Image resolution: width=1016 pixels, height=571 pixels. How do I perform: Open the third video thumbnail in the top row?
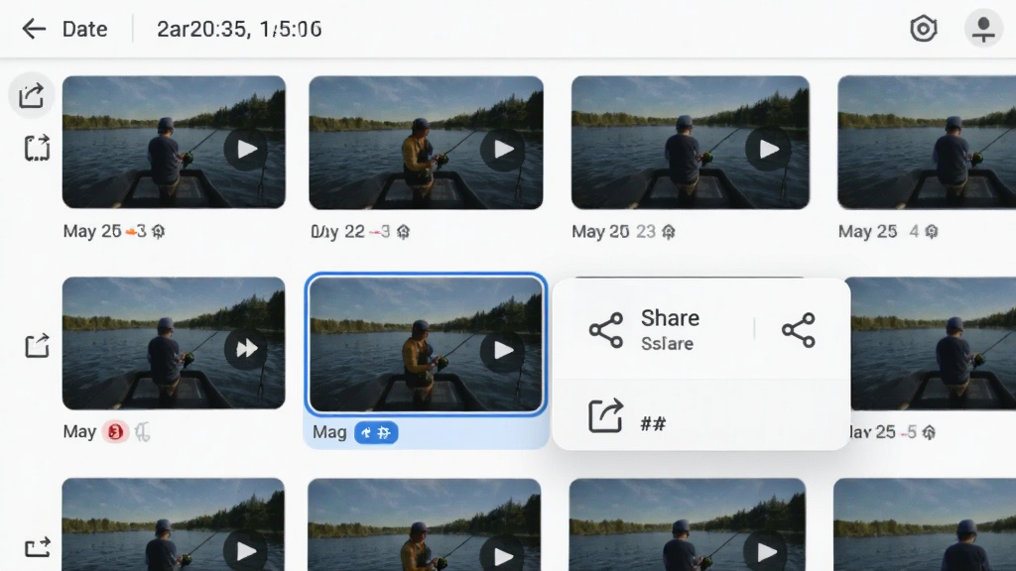click(691, 143)
